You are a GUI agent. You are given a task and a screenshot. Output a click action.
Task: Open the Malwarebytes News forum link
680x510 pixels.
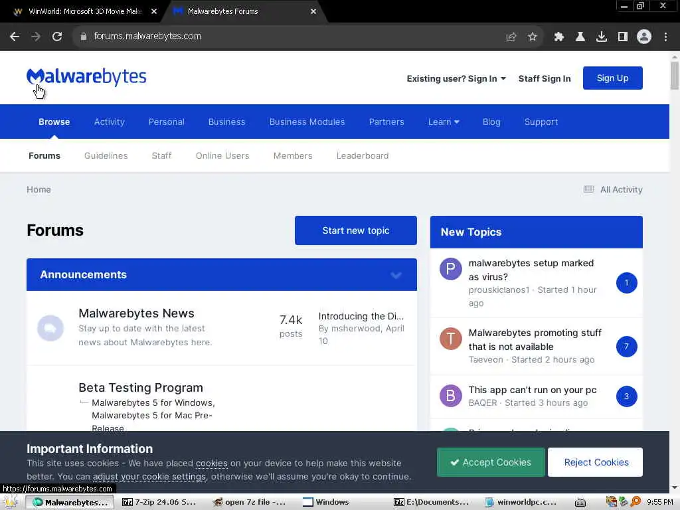tap(136, 313)
